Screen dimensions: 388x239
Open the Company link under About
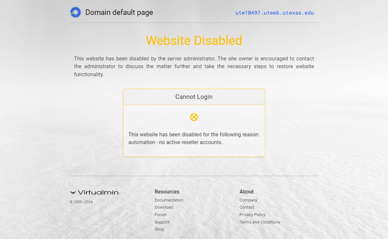[248, 200]
